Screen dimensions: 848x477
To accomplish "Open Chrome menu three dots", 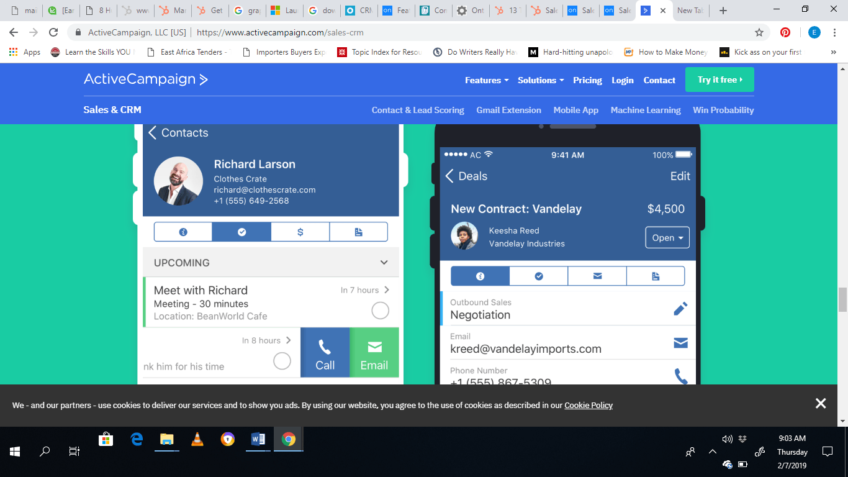I will point(835,32).
